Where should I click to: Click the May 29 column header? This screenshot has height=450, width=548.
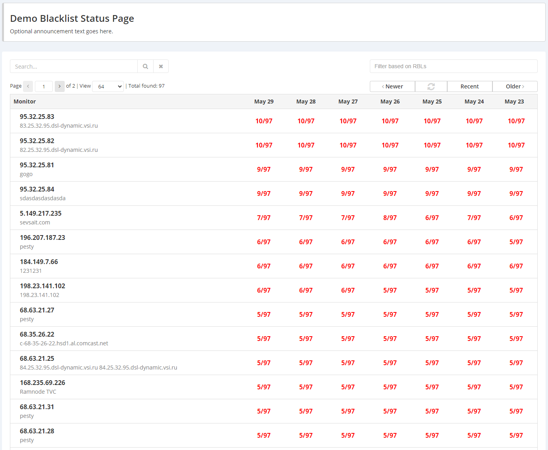coord(263,101)
